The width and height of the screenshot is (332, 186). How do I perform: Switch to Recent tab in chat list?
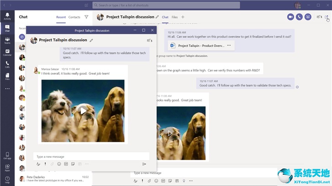coord(61,17)
